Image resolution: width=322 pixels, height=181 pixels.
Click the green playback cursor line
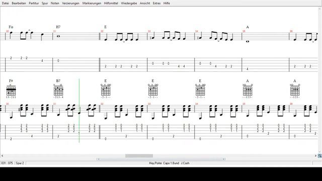pos(79,111)
